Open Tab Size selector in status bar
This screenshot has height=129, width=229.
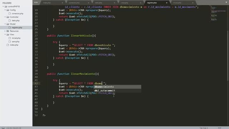coord(204,128)
